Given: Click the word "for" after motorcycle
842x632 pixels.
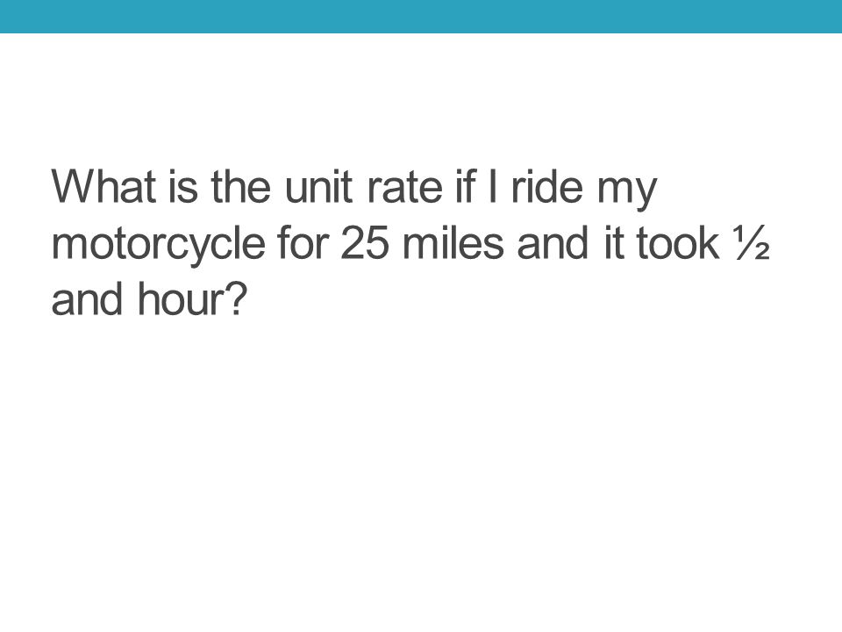Looking at the screenshot, I should tap(303, 242).
